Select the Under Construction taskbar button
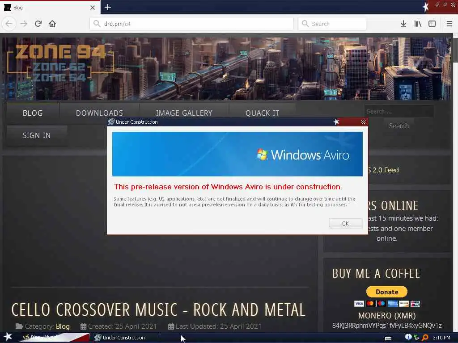458x343 pixels. [125, 338]
